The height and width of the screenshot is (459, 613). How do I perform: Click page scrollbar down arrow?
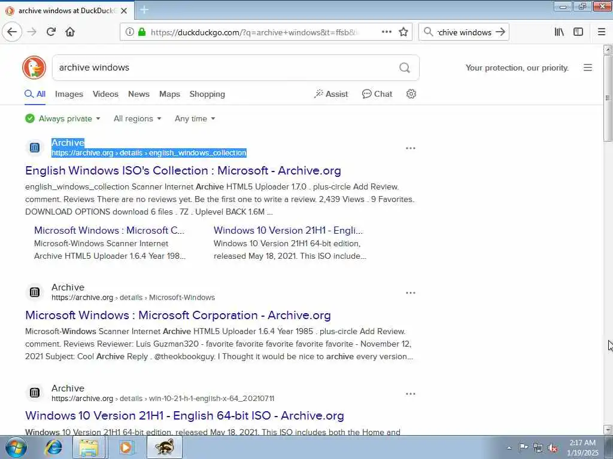pyautogui.click(x=608, y=429)
